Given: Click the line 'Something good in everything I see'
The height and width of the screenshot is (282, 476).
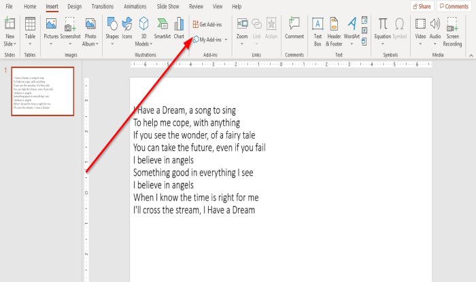Looking at the screenshot, I should pyautogui.click(x=193, y=173).
